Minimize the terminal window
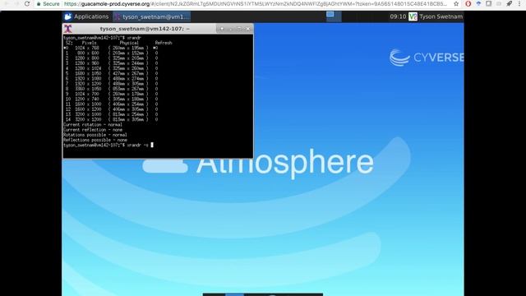This screenshot has width=526, height=296. click(x=230, y=29)
